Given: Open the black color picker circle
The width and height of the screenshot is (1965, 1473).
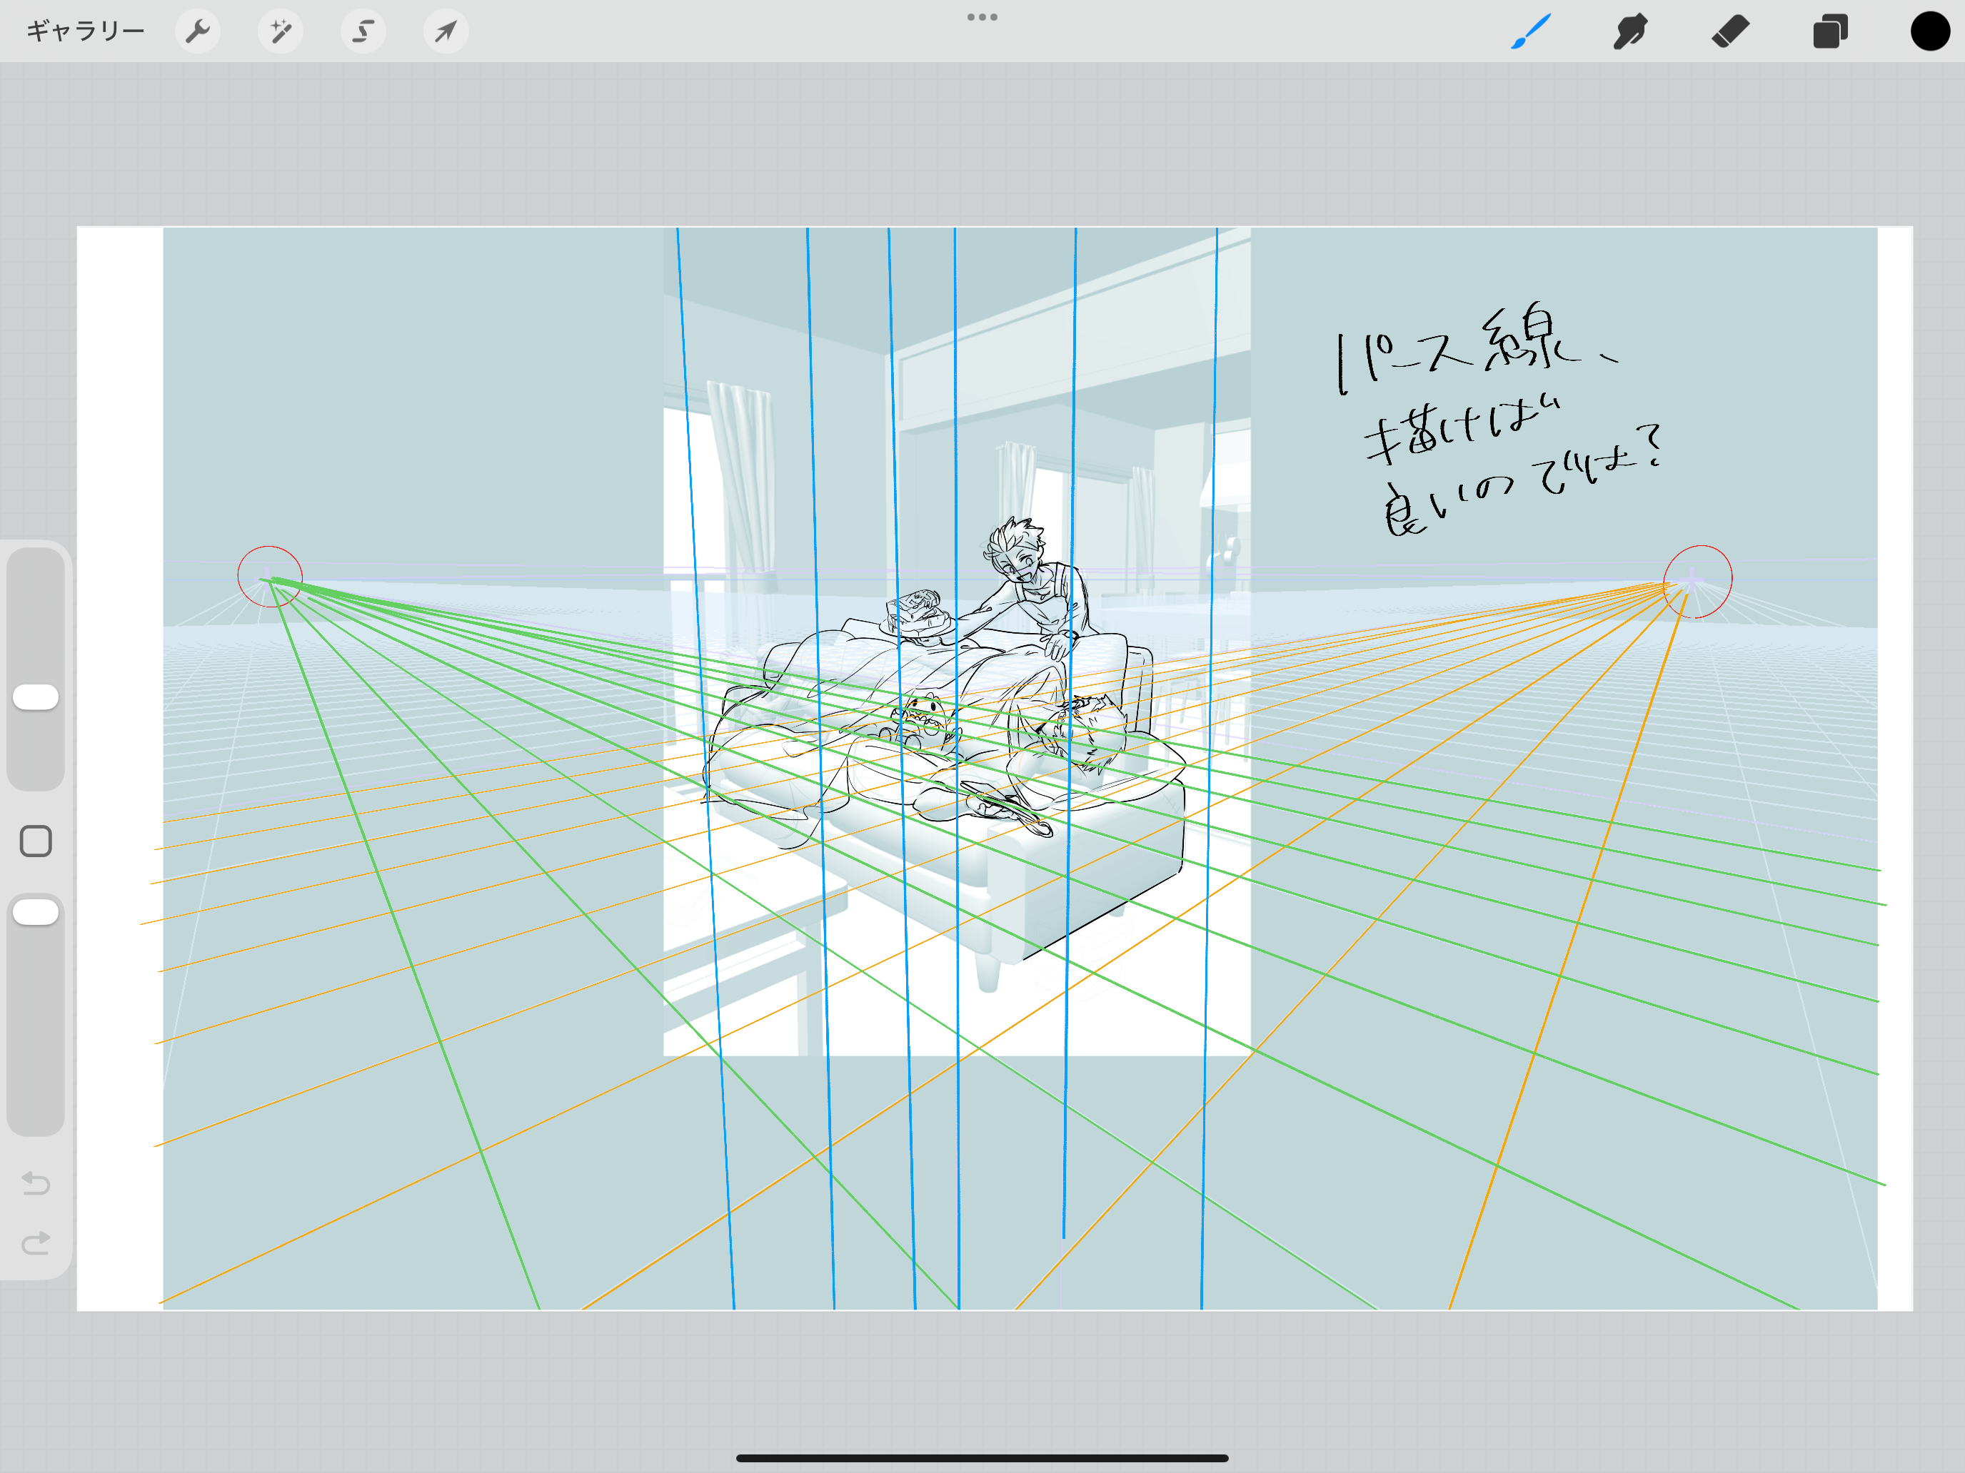Looking at the screenshot, I should pyautogui.click(x=1929, y=32).
